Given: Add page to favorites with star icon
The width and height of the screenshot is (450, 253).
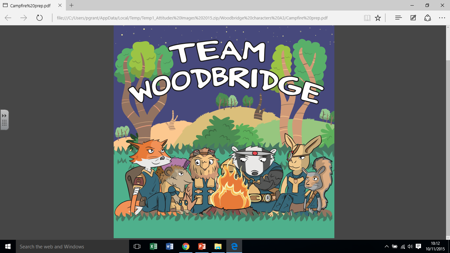Looking at the screenshot, I should 378,18.
